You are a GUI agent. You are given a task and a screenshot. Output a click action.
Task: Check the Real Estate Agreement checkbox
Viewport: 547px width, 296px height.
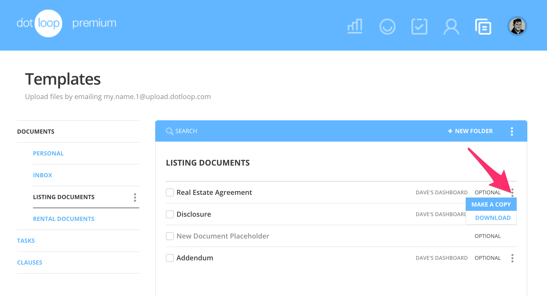(x=170, y=192)
